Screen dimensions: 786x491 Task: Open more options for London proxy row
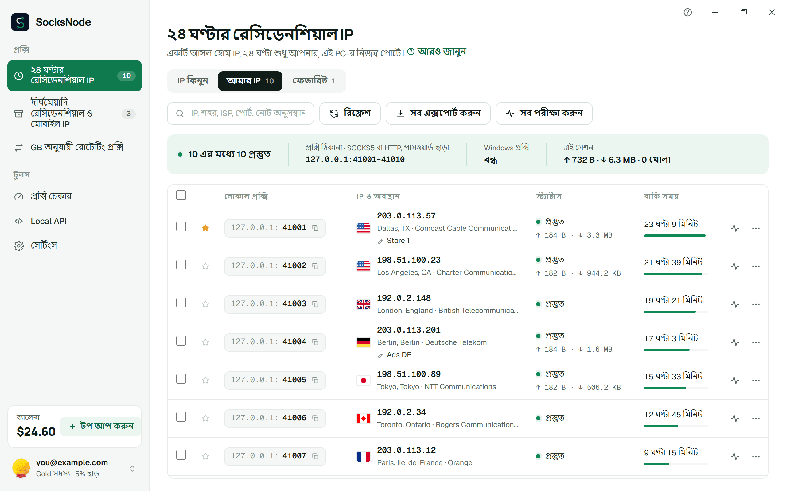point(756,304)
